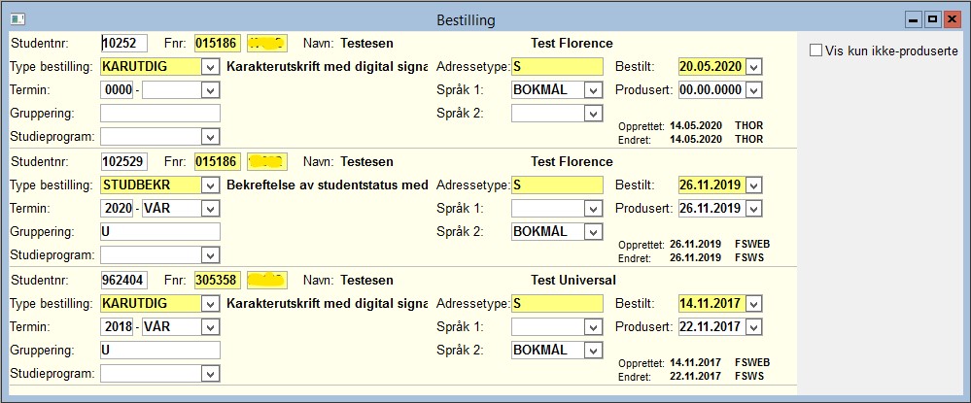Open Type bestilling dropdown for student 10252
The width and height of the screenshot is (971, 403).
(x=211, y=67)
